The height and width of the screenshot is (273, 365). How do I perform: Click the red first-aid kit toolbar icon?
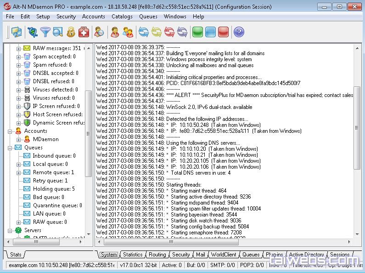[84, 32]
